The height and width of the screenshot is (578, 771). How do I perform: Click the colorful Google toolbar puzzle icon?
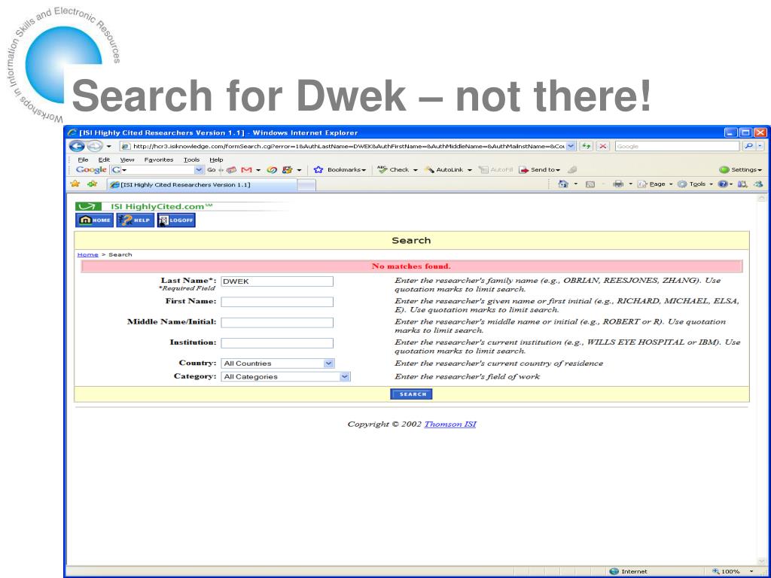pos(287,169)
